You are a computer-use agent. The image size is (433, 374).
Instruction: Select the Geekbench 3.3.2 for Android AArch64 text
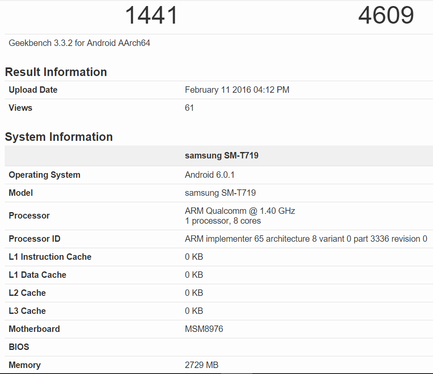point(80,43)
